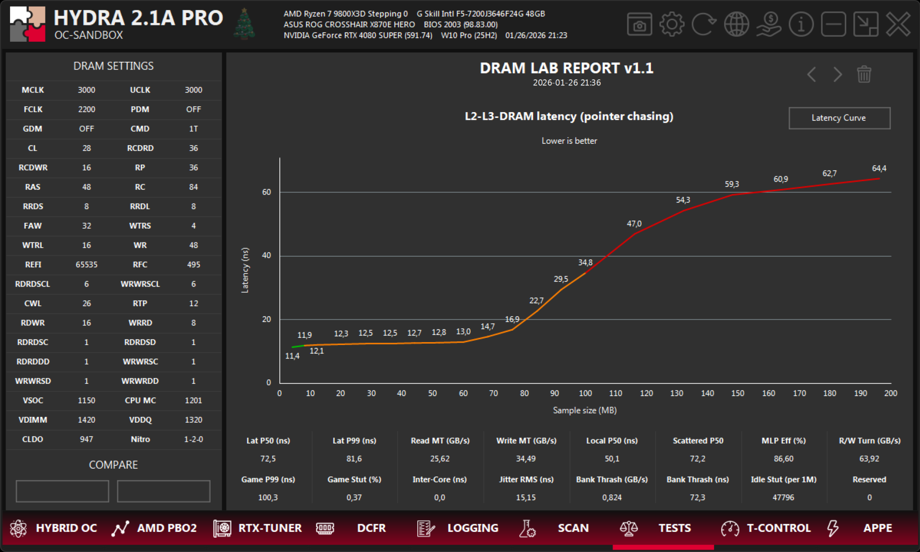This screenshot has height=552, width=920.
Task: Click the Latency Curve chart selector
Action: [839, 118]
